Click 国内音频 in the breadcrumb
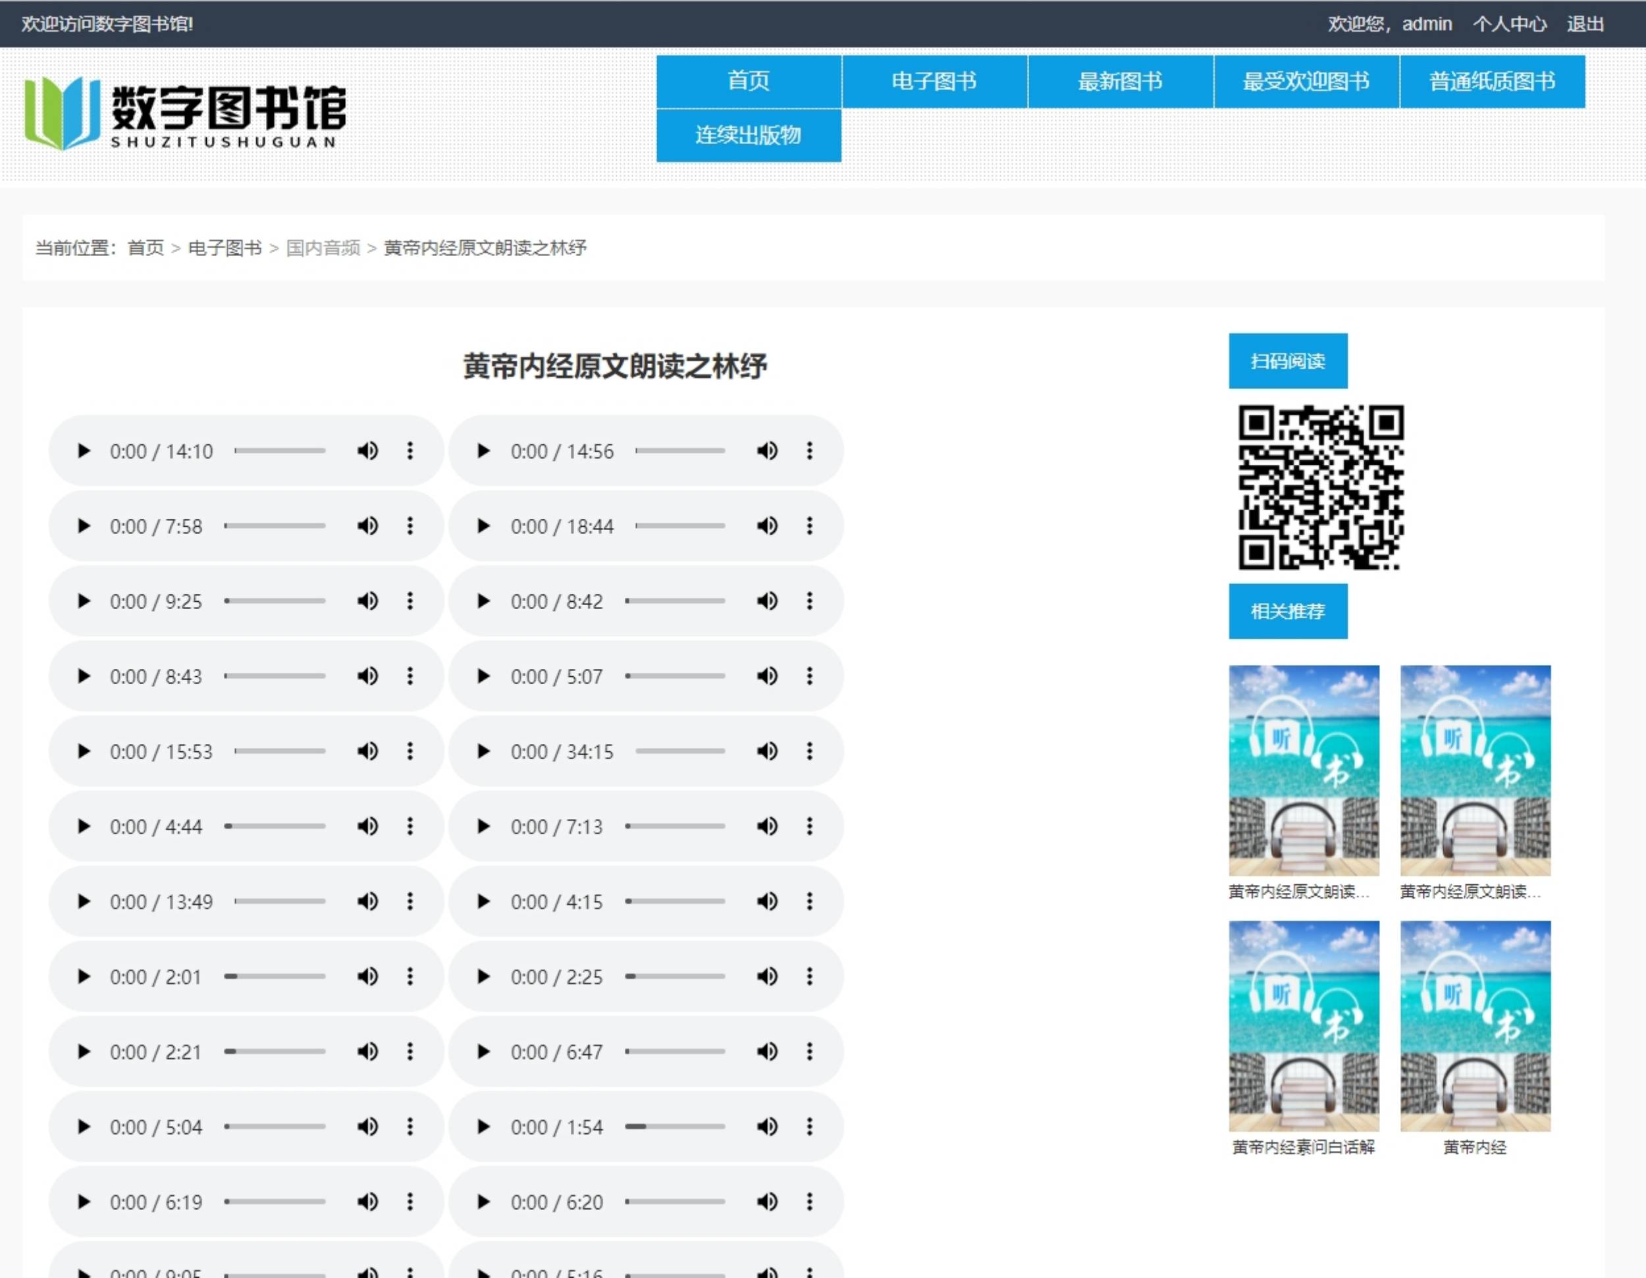Viewport: 1646px width, 1278px height. pos(323,248)
